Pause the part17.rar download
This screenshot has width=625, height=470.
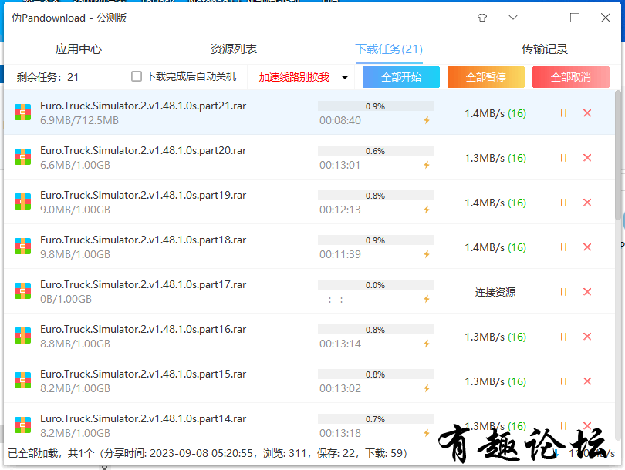point(563,292)
